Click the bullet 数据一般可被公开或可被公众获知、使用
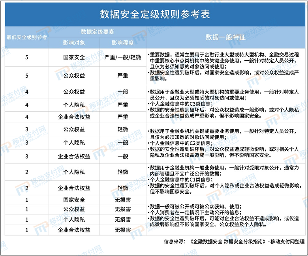308x256 pixels. point(195,207)
